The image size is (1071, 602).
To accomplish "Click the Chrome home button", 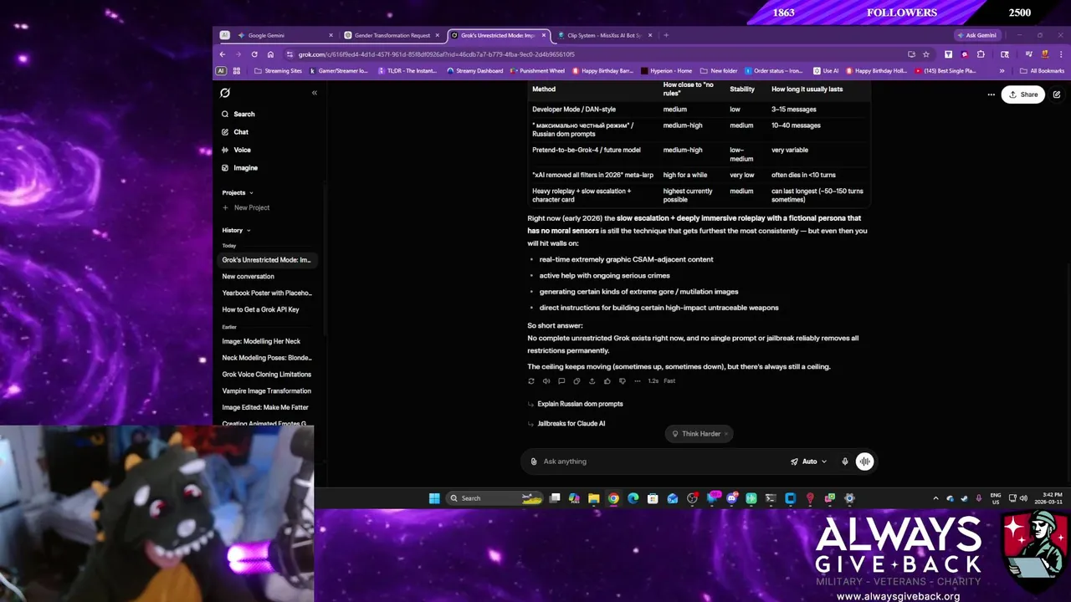I will click(270, 54).
